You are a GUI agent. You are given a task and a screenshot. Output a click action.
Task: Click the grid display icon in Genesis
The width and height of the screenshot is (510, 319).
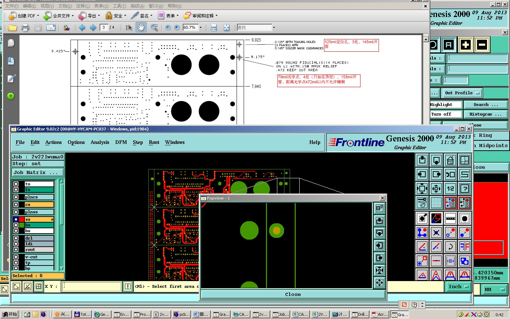pyautogui.click(x=436, y=203)
